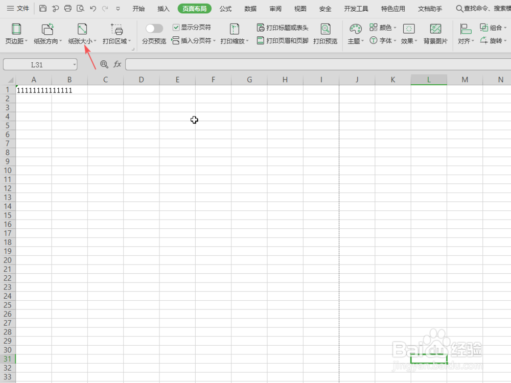Click the zoom magnifier icon beside fx
The height and width of the screenshot is (383, 511).
[x=104, y=64]
